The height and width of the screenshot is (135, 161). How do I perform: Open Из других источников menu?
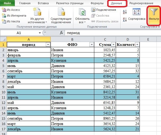pyautogui.click(x=37, y=16)
